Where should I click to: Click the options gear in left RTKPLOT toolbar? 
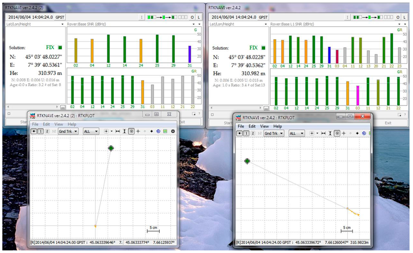point(173,131)
